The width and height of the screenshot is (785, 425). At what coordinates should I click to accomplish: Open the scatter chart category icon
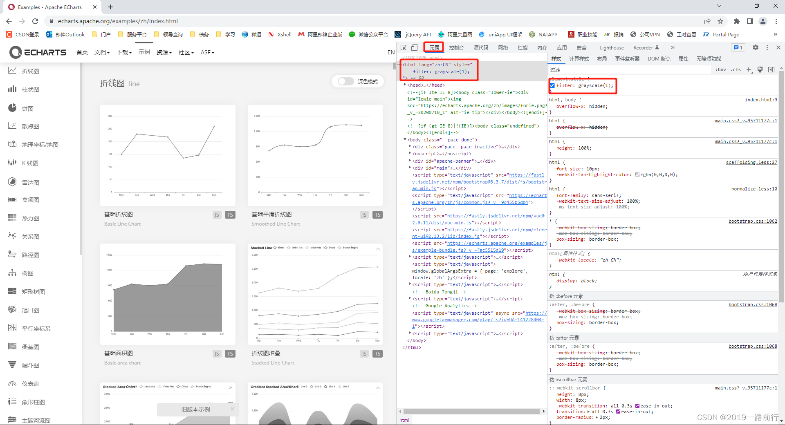(12, 126)
